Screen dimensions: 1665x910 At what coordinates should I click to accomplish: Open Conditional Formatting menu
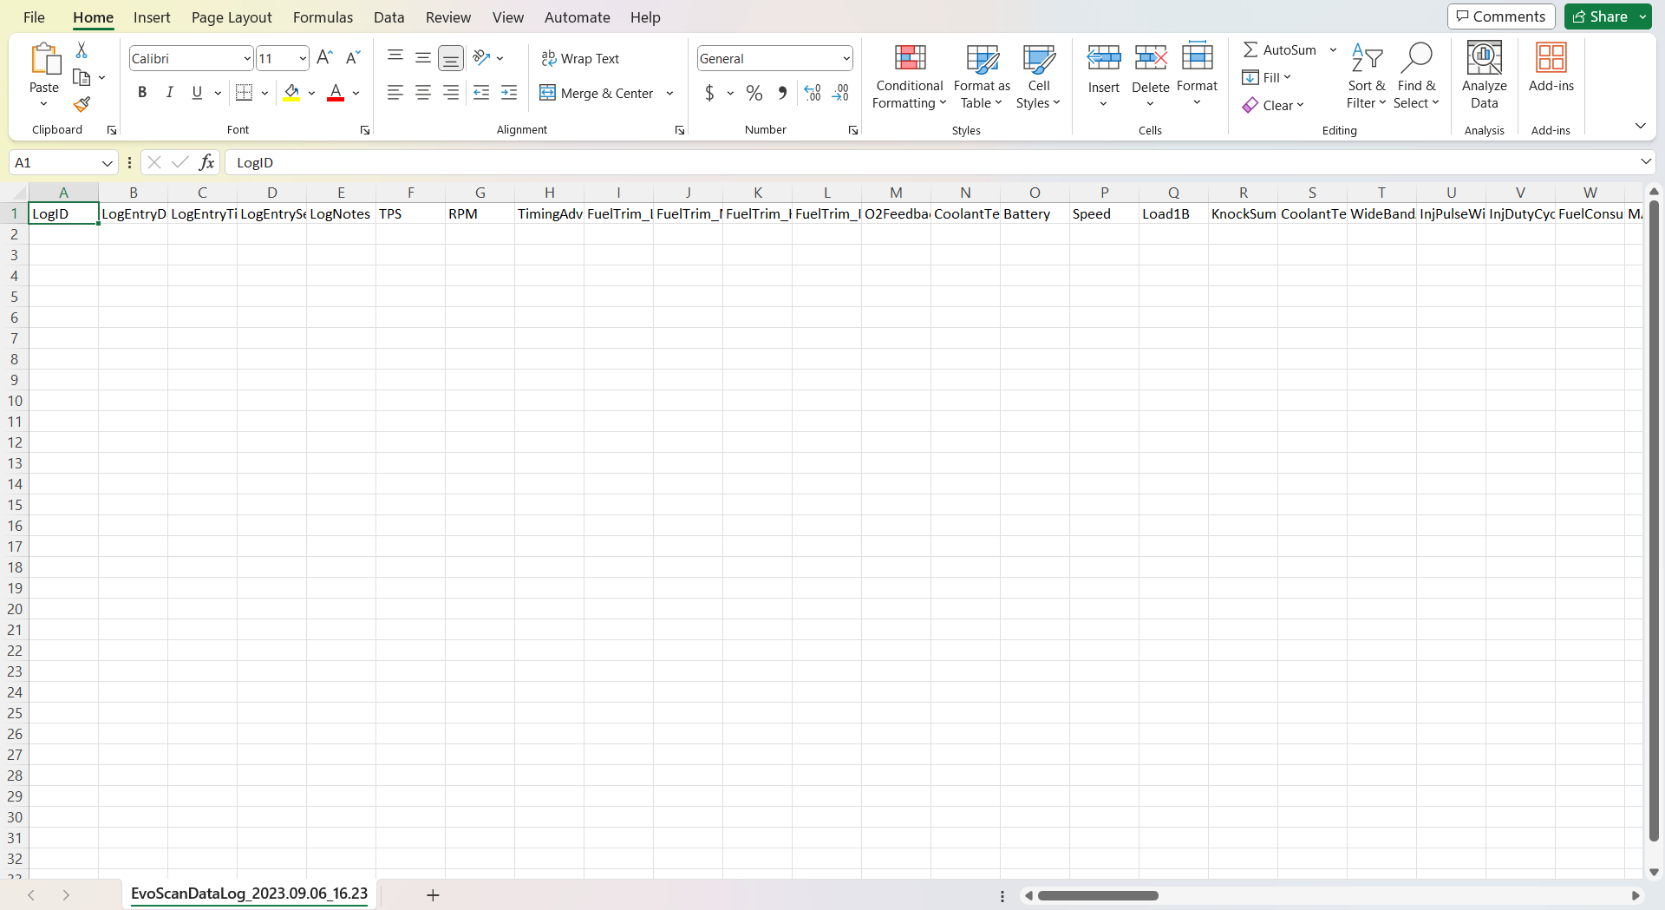click(909, 77)
